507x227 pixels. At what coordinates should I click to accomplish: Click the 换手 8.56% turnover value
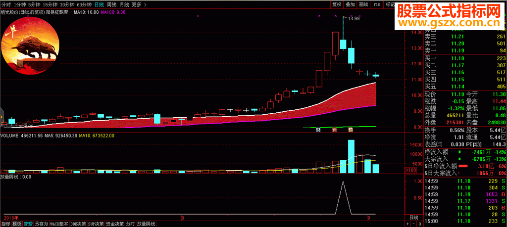pyautogui.click(x=456, y=130)
